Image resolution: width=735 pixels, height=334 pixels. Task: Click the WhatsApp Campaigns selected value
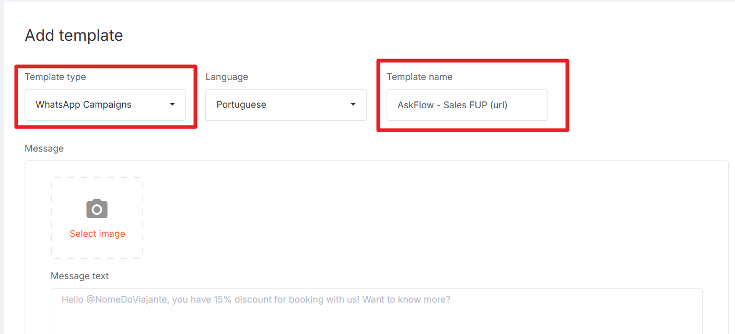(x=84, y=105)
